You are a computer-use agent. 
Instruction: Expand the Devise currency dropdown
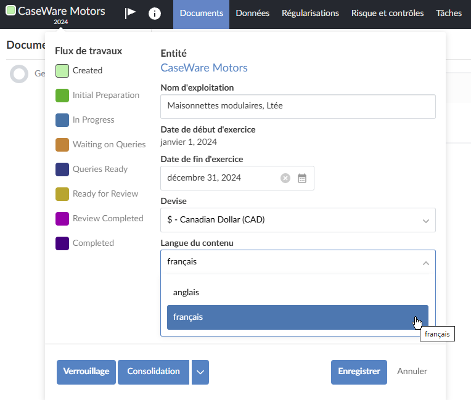click(425, 220)
